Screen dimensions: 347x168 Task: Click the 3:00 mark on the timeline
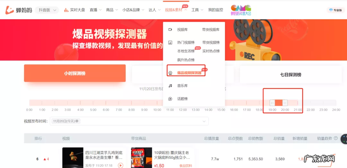[x=67, y=110]
